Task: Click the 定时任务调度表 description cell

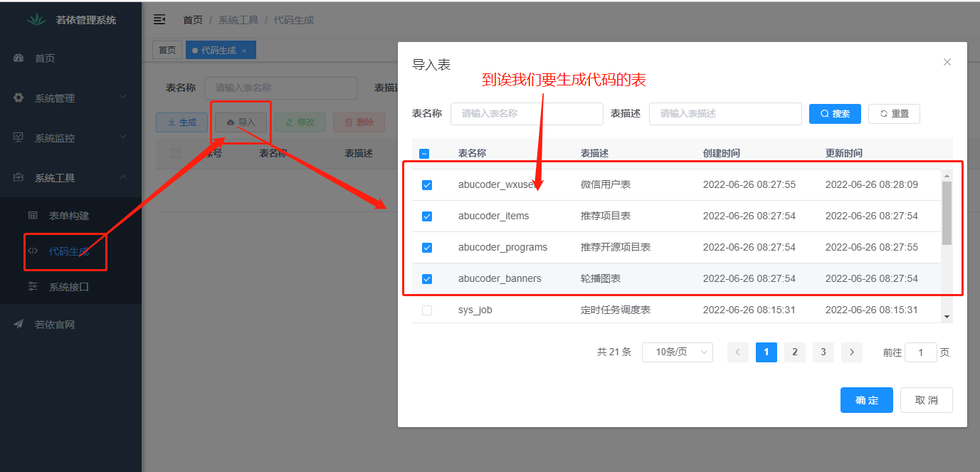Action: pos(616,310)
